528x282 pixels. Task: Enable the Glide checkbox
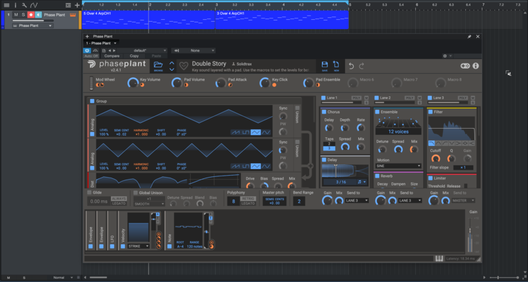coord(88,192)
